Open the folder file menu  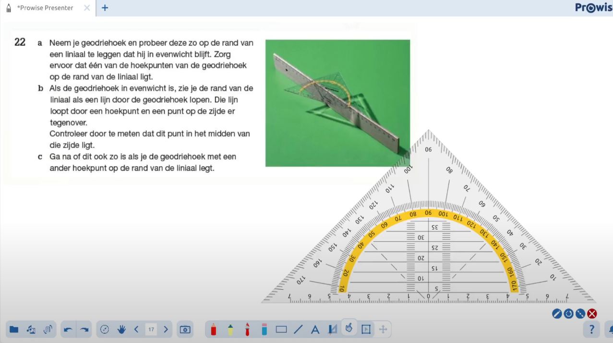point(14,330)
